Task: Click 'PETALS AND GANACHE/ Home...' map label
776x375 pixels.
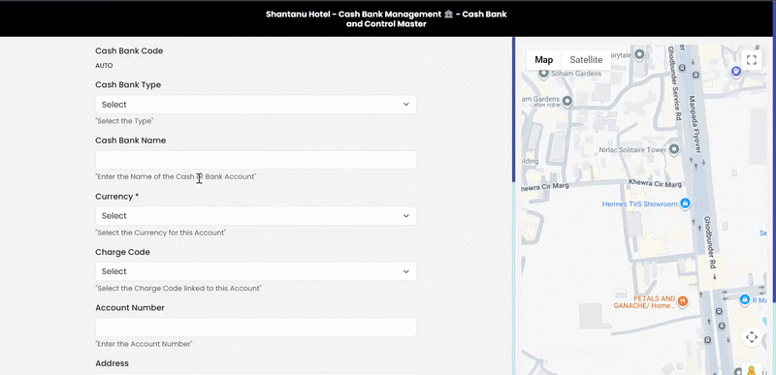Action: [x=644, y=302]
